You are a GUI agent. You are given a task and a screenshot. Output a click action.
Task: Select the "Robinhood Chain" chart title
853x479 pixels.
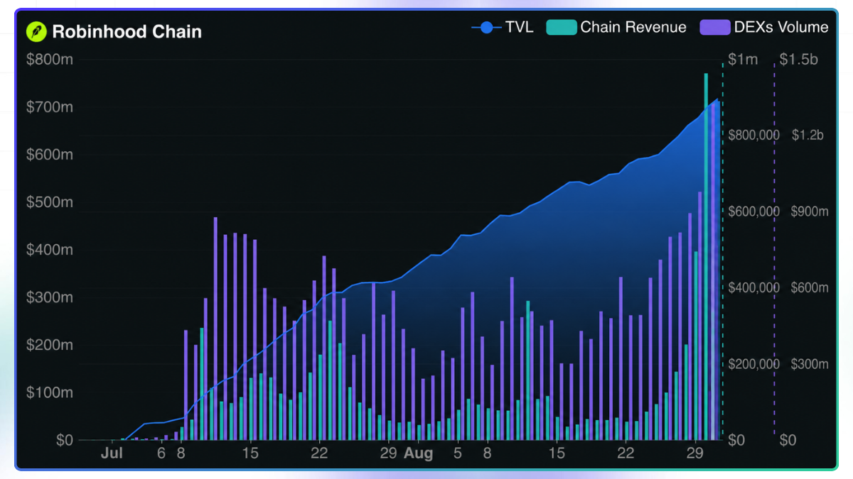[x=127, y=32]
